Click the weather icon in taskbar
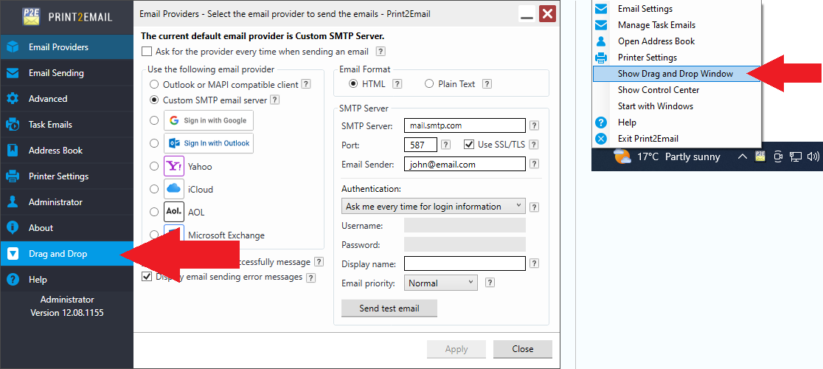Viewport: 823px width, 369px height. (622, 156)
